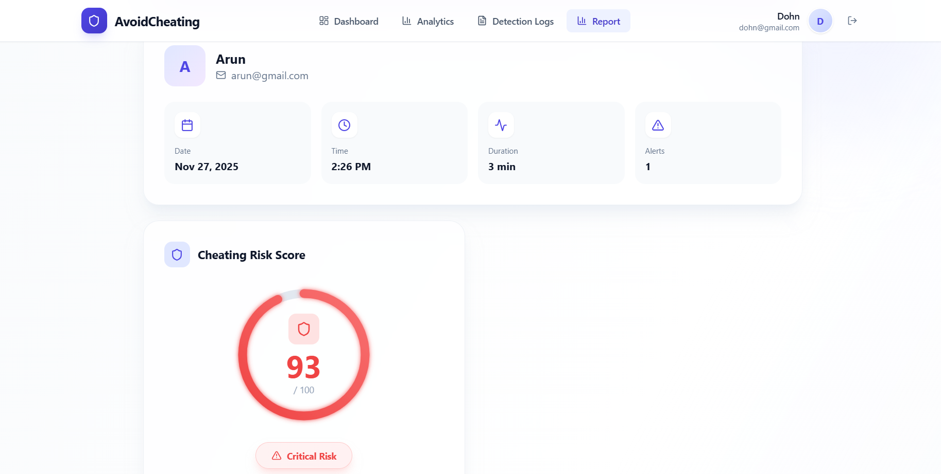The height and width of the screenshot is (474, 941).
Task: Click the user name Dohn
Action: point(788,16)
